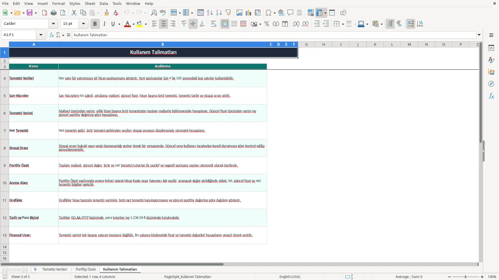Expand the font name dropdown
Image resolution: width=499 pixels, height=280 pixels.
click(x=53, y=24)
